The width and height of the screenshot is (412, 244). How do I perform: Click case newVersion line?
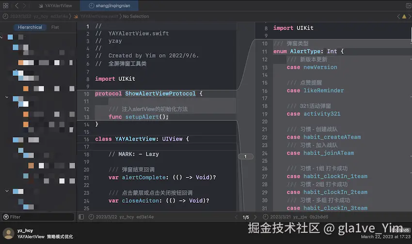(312, 67)
